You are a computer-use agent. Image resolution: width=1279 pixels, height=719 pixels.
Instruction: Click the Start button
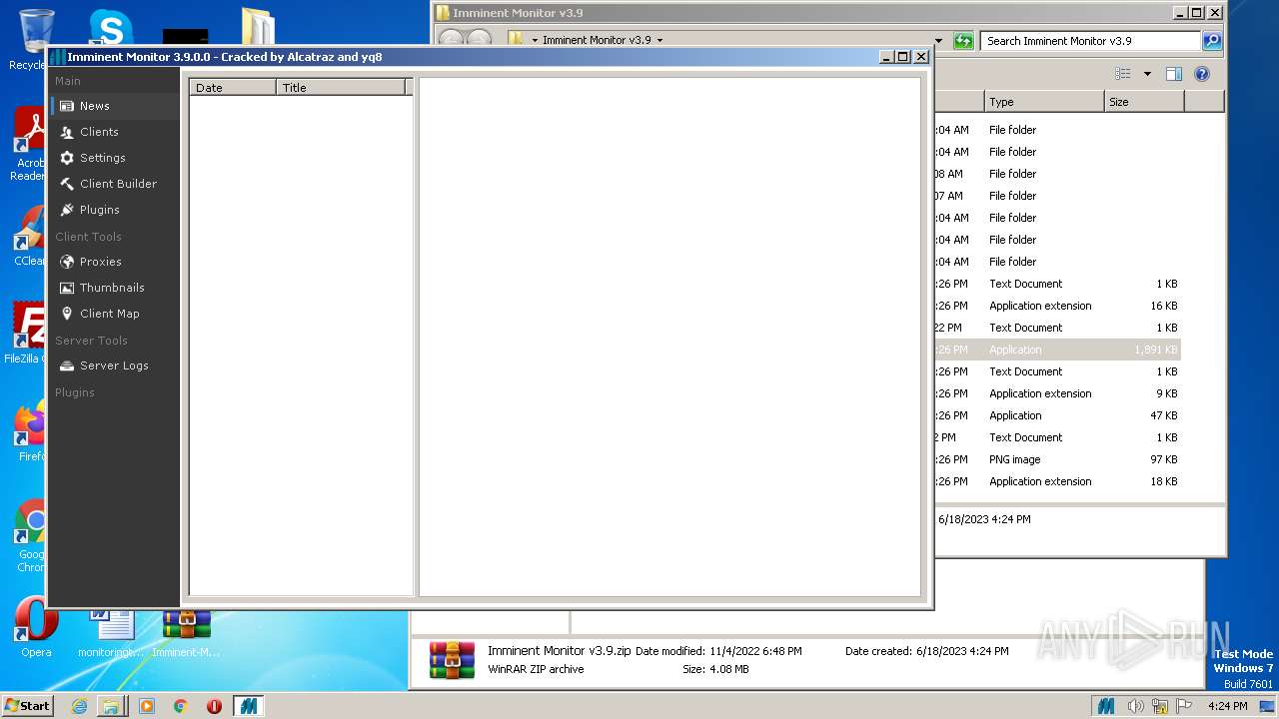coord(27,705)
